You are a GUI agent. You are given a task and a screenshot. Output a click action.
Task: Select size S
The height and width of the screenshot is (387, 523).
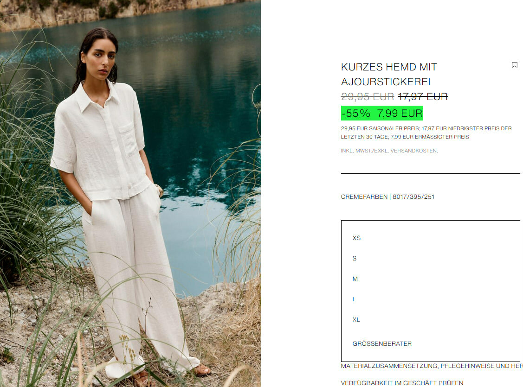coord(354,258)
